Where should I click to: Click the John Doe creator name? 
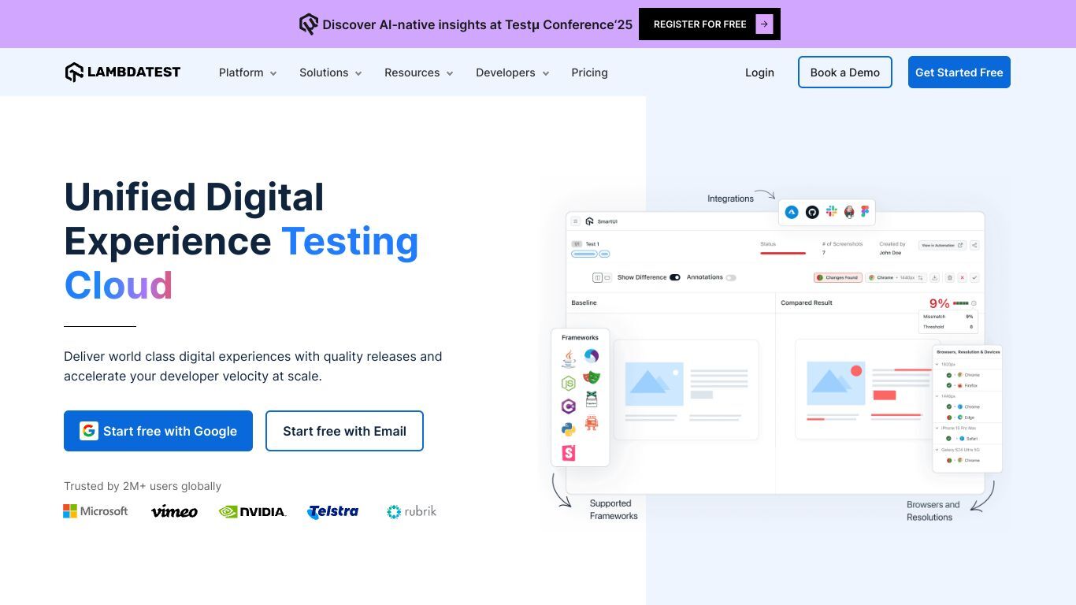point(890,253)
